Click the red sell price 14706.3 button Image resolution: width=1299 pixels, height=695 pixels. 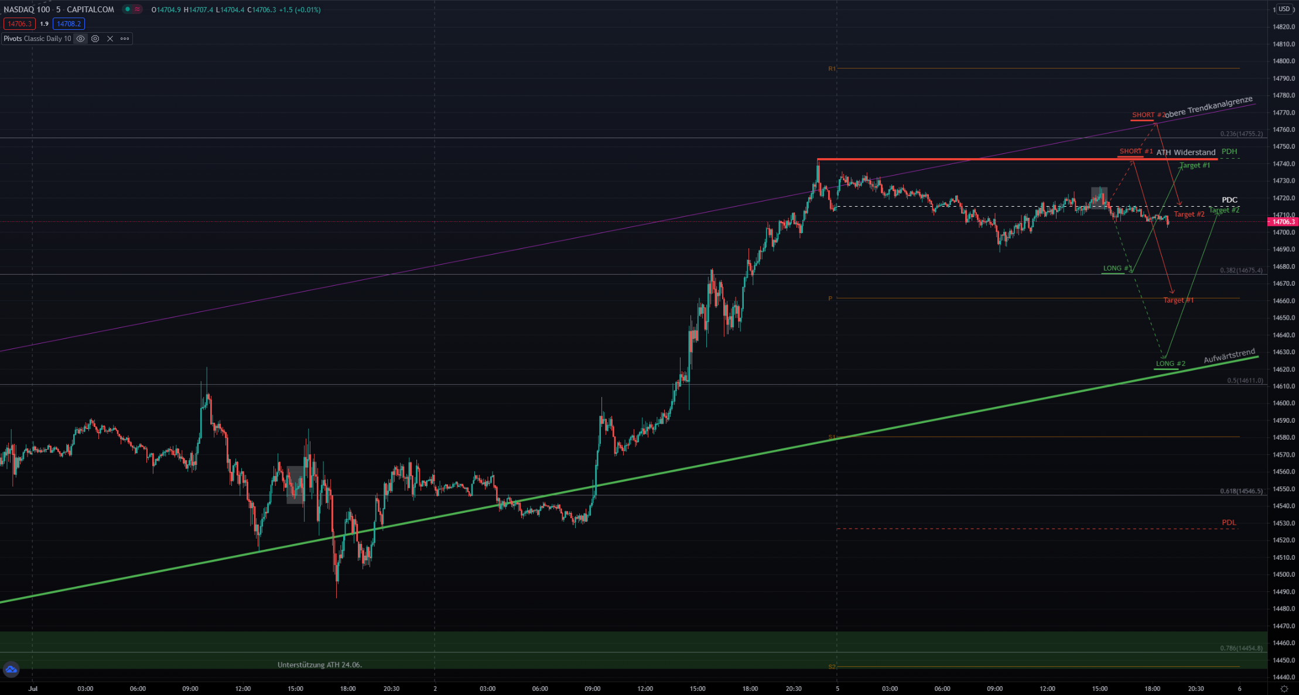point(19,24)
